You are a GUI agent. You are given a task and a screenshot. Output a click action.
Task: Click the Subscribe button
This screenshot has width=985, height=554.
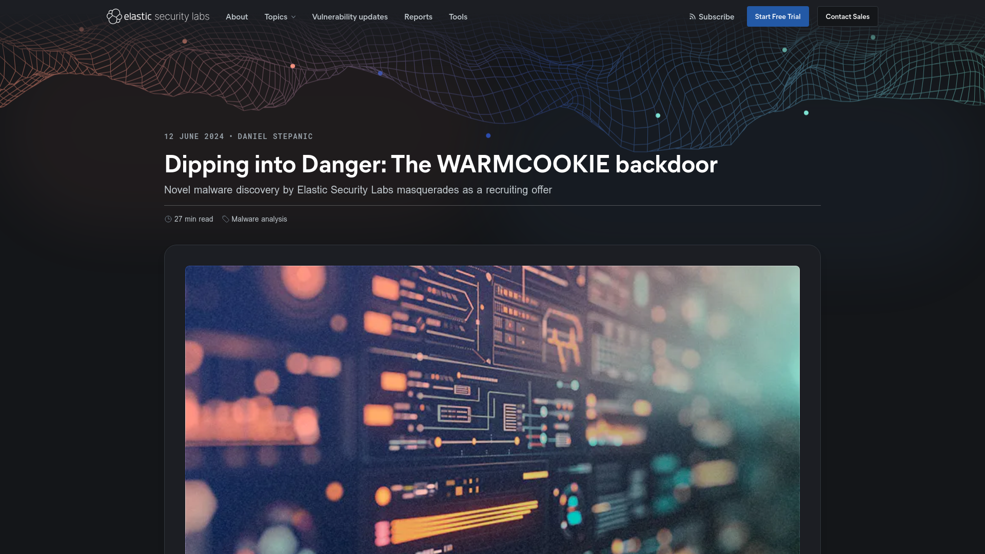711,16
